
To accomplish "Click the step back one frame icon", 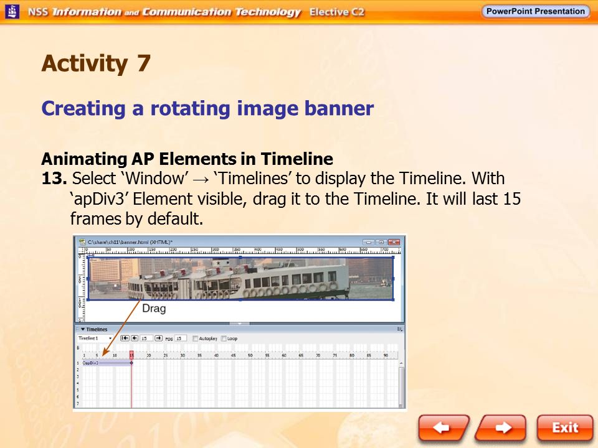I will click(135, 338).
